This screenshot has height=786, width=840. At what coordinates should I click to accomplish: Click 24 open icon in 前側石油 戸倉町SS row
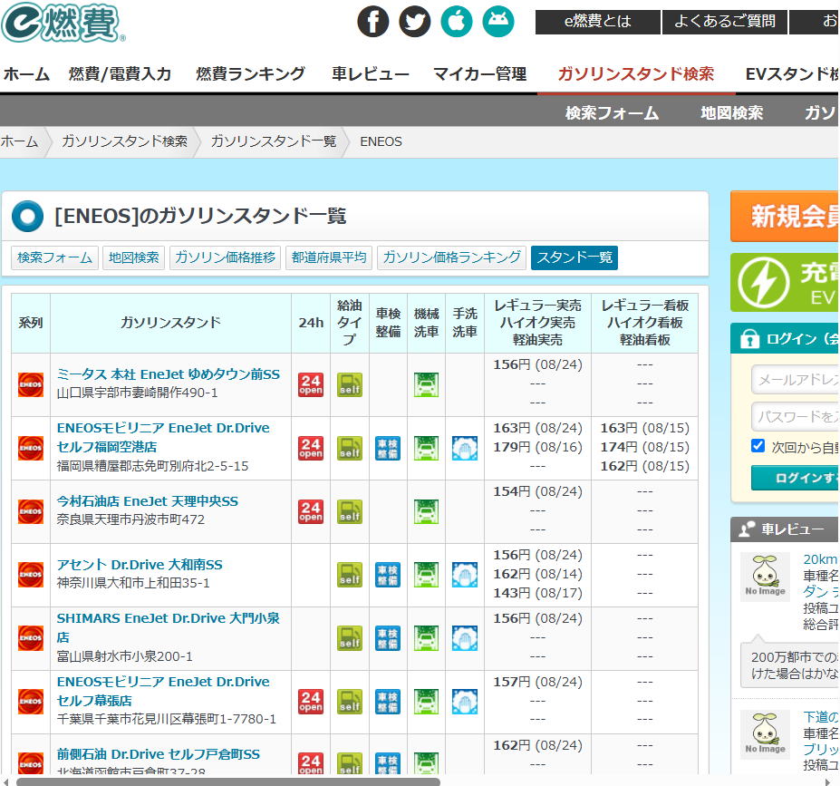[x=311, y=763]
